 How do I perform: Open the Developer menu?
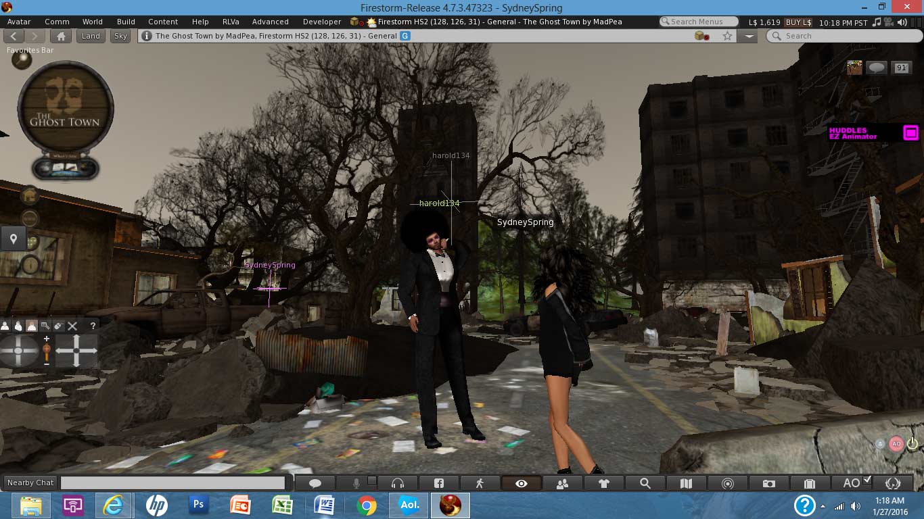[322, 22]
